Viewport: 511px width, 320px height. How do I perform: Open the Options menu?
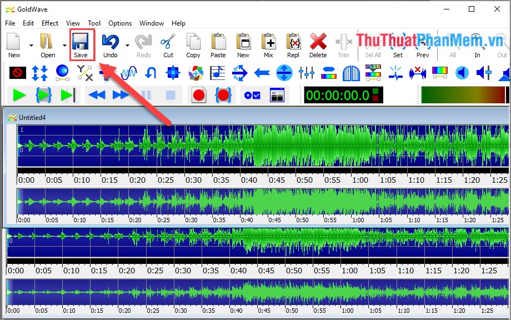(120, 23)
